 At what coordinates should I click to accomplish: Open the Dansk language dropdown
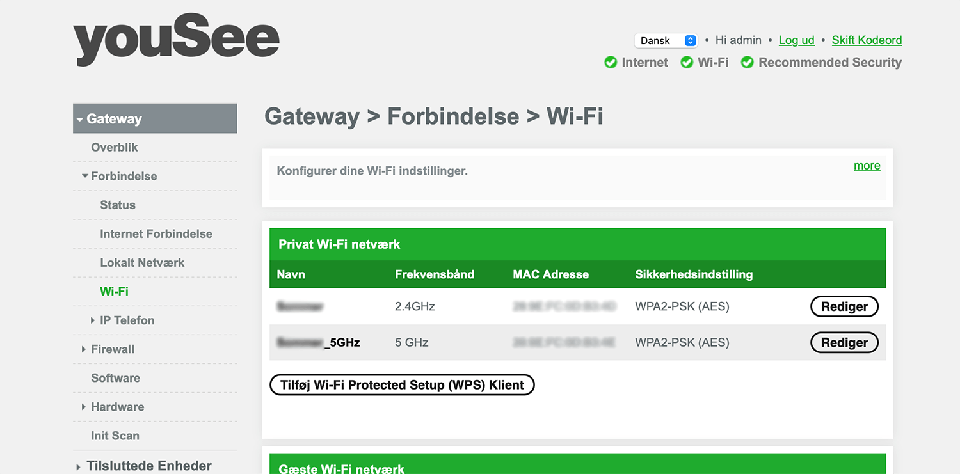[665, 41]
